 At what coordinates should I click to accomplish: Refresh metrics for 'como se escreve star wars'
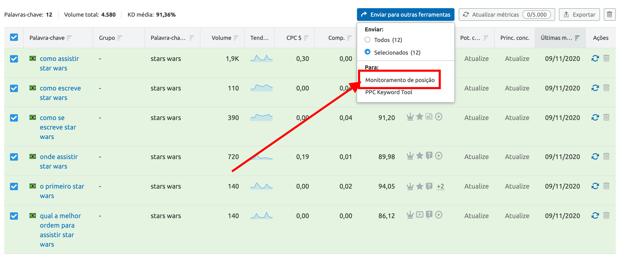[x=595, y=117]
